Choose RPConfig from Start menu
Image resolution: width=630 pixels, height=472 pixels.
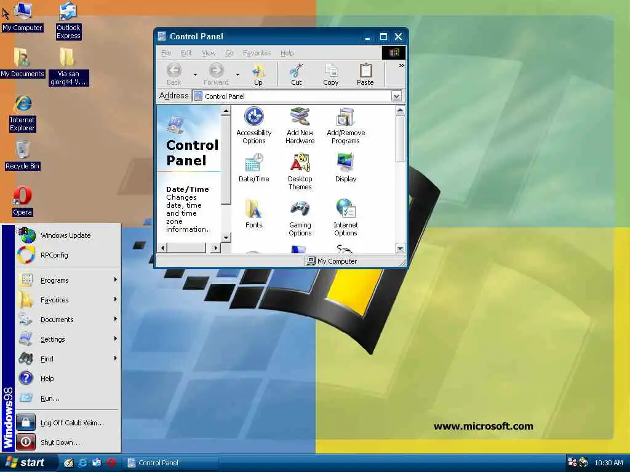click(x=68, y=255)
